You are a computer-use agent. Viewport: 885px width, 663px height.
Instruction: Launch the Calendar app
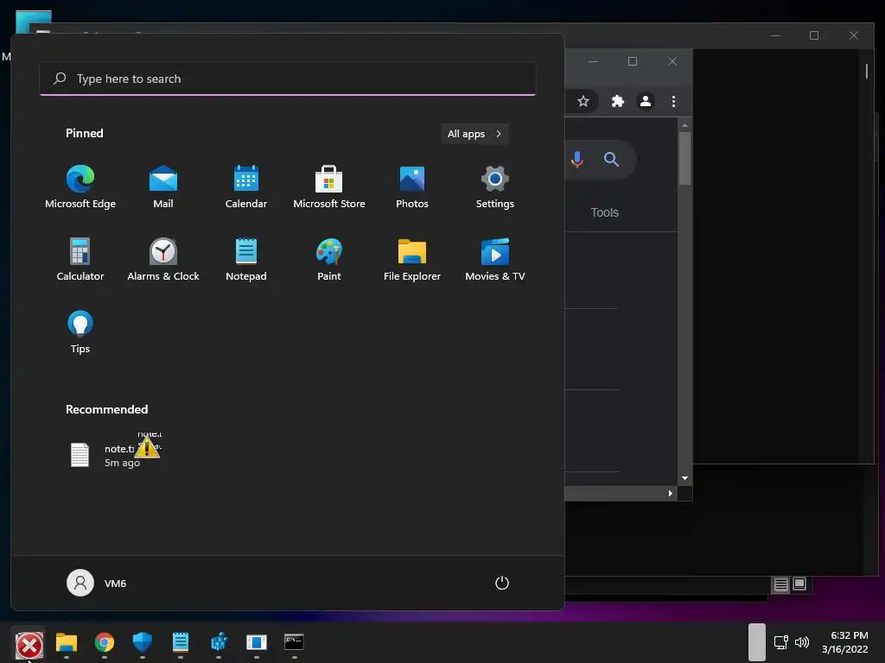[246, 187]
